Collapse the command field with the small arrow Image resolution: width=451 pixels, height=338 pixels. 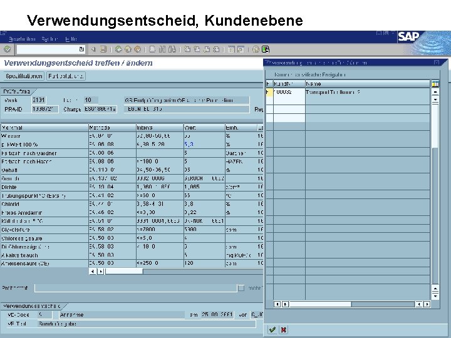pos(93,49)
